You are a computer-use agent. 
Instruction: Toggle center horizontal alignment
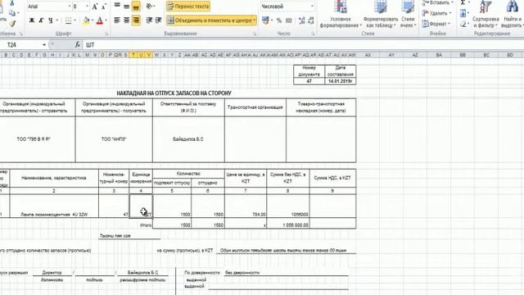(126, 20)
